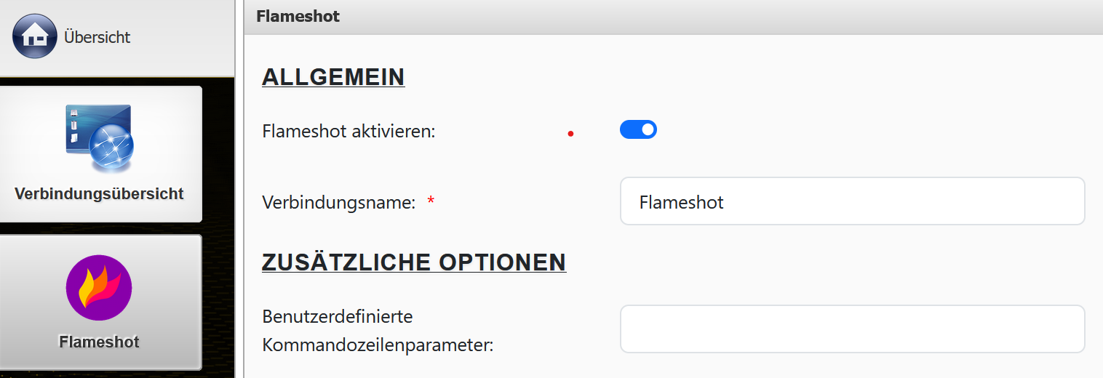1103x378 pixels.
Task: Click the home icon beside Übersicht
Action: coord(34,36)
